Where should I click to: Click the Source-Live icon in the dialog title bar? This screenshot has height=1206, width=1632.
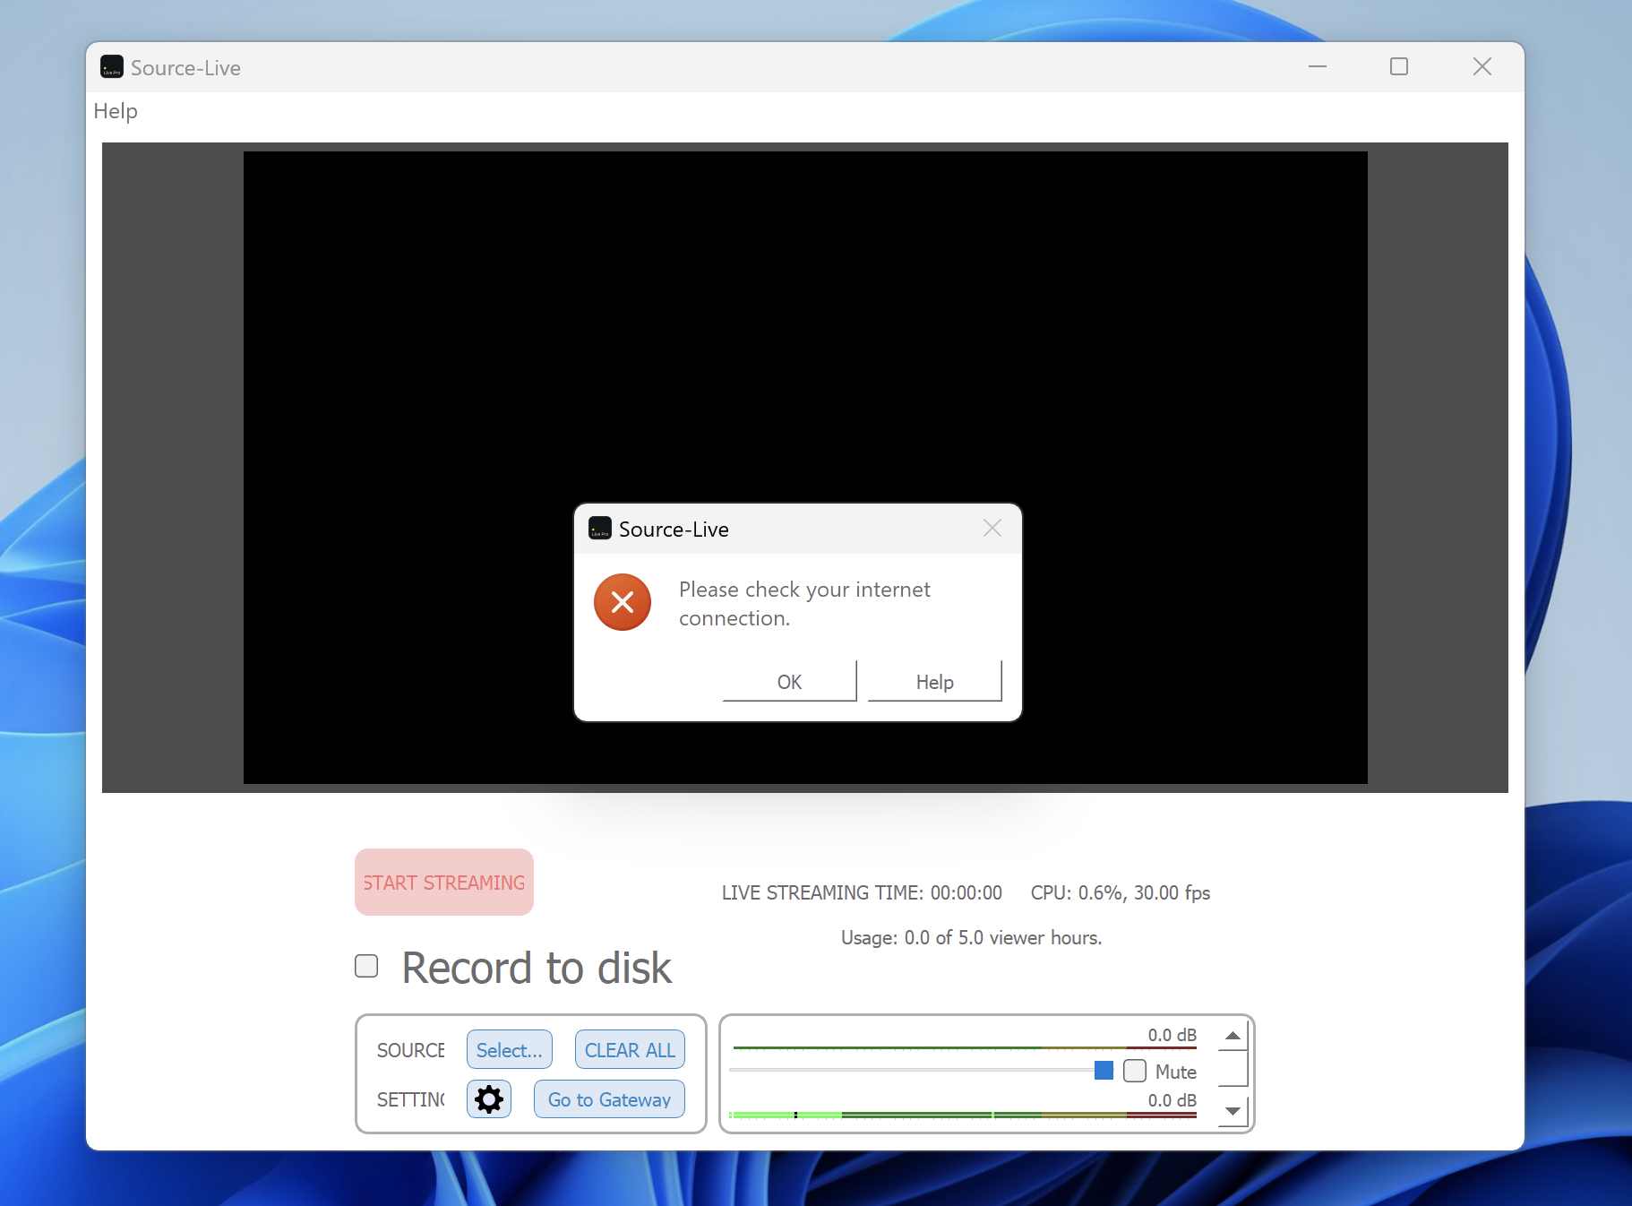click(599, 529)
